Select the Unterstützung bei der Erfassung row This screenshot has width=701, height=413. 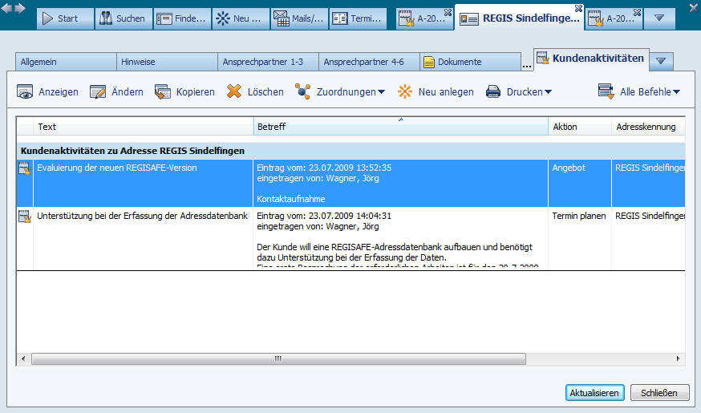tap(142, 216)
